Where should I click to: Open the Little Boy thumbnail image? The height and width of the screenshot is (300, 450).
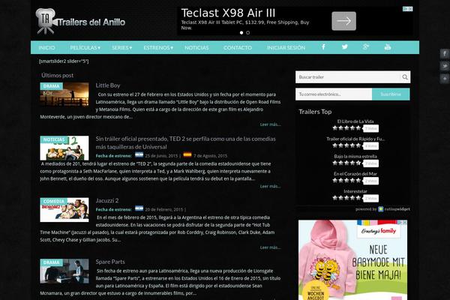click(x=64, y=94)
